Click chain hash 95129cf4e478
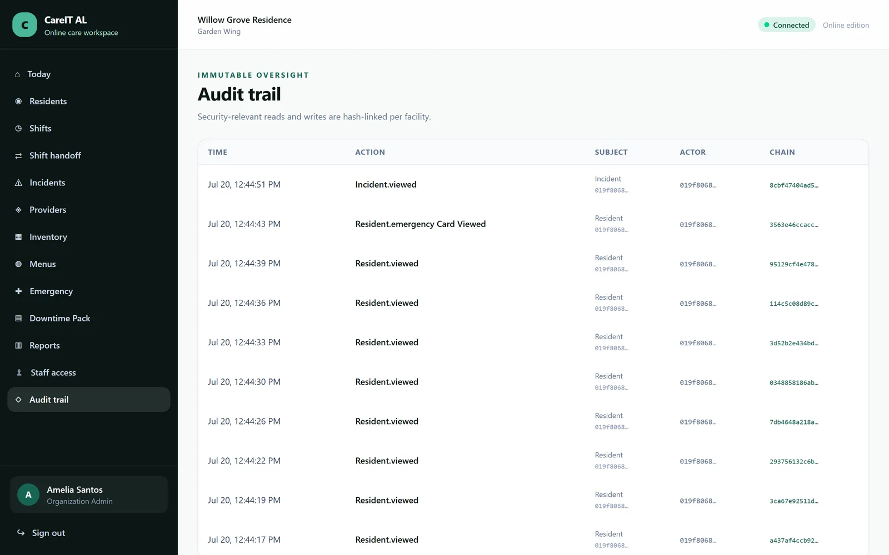This screenshot has height=555, width=889. (794, 264)
